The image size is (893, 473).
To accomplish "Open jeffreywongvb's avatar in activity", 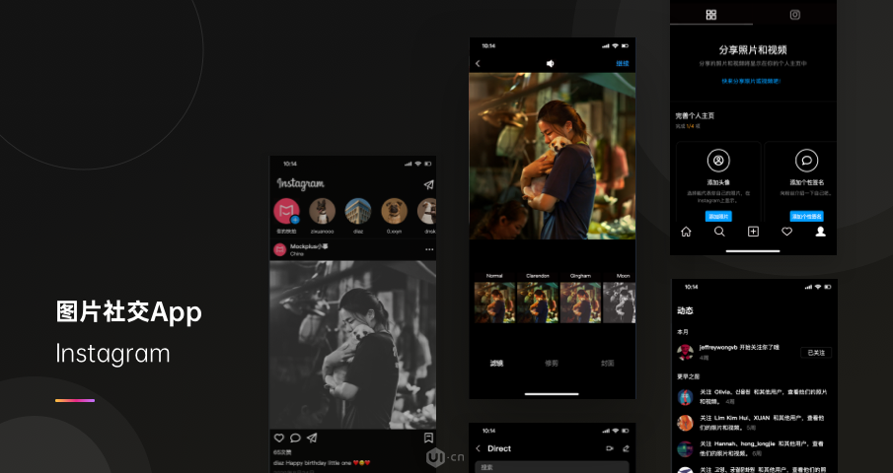I will pos(685,352).
